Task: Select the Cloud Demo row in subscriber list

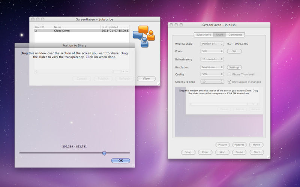Action: click(82, 31)
